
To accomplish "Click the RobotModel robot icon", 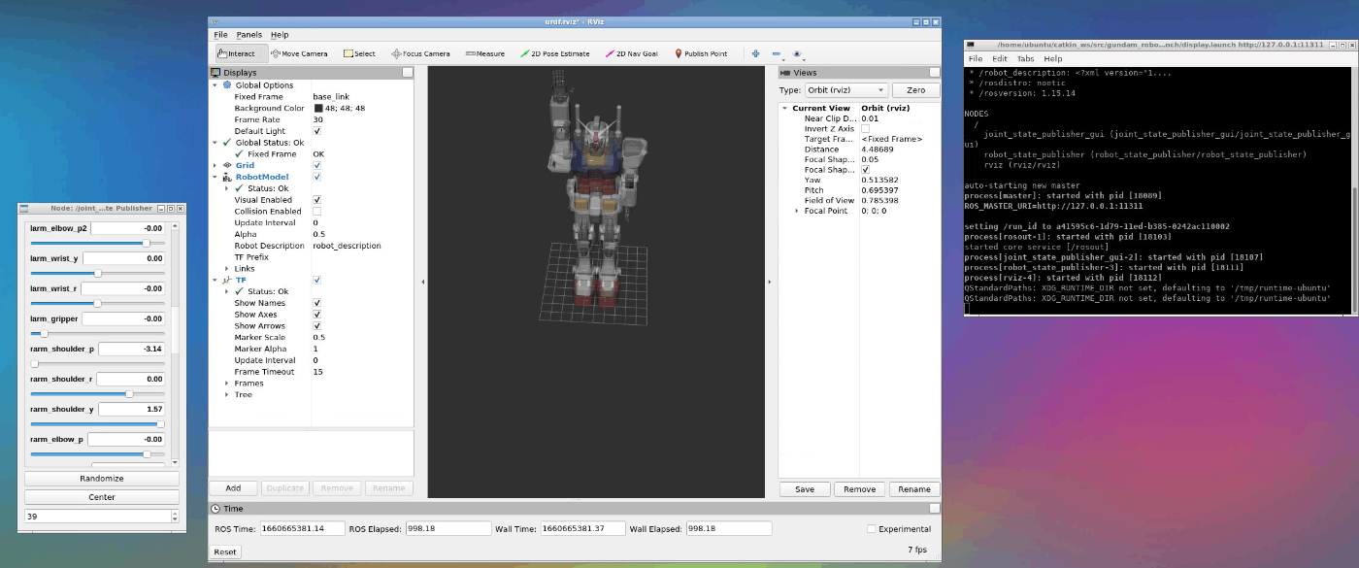I will coord(227,177).
